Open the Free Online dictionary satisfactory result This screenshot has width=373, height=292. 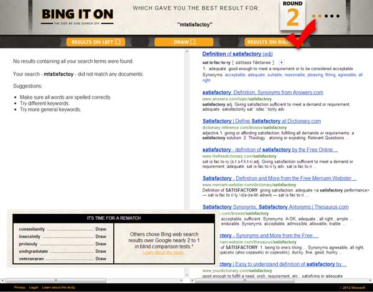270,150
